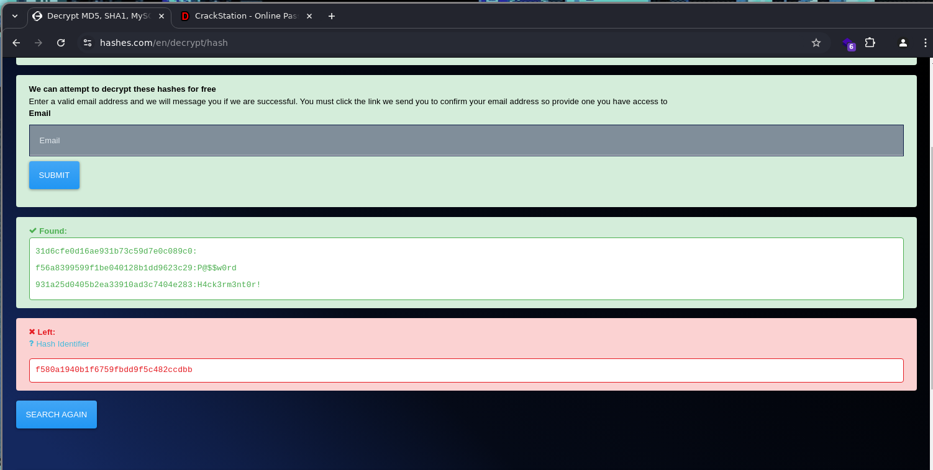Switch to the CrackStation tab

pyautogui.click(x=247, y=16)
